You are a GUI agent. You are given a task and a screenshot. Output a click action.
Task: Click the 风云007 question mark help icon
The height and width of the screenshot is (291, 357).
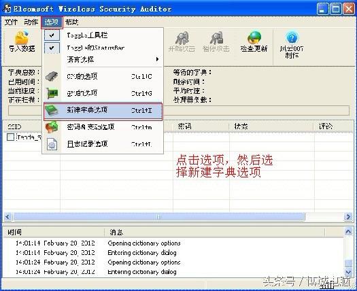(292, 37)
